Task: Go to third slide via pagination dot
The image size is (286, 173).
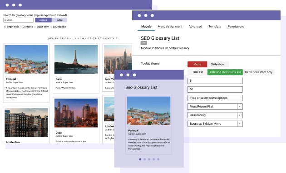Action: pos(149,159)
